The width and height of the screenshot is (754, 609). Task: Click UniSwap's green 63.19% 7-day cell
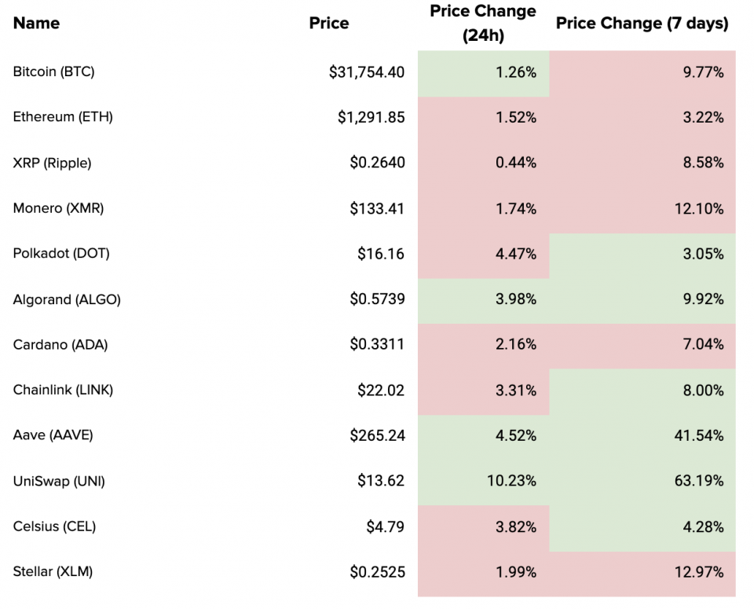tap(697, 480)
